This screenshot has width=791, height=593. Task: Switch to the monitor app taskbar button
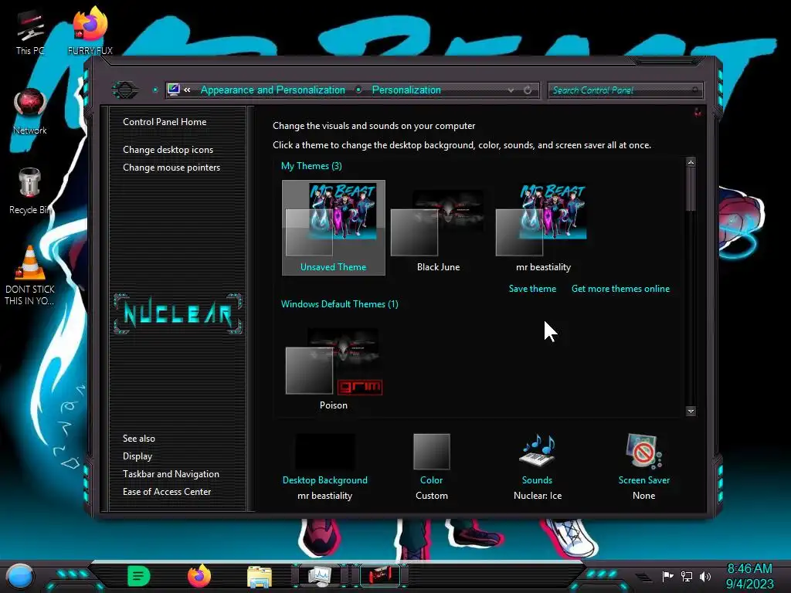point(320,576)
